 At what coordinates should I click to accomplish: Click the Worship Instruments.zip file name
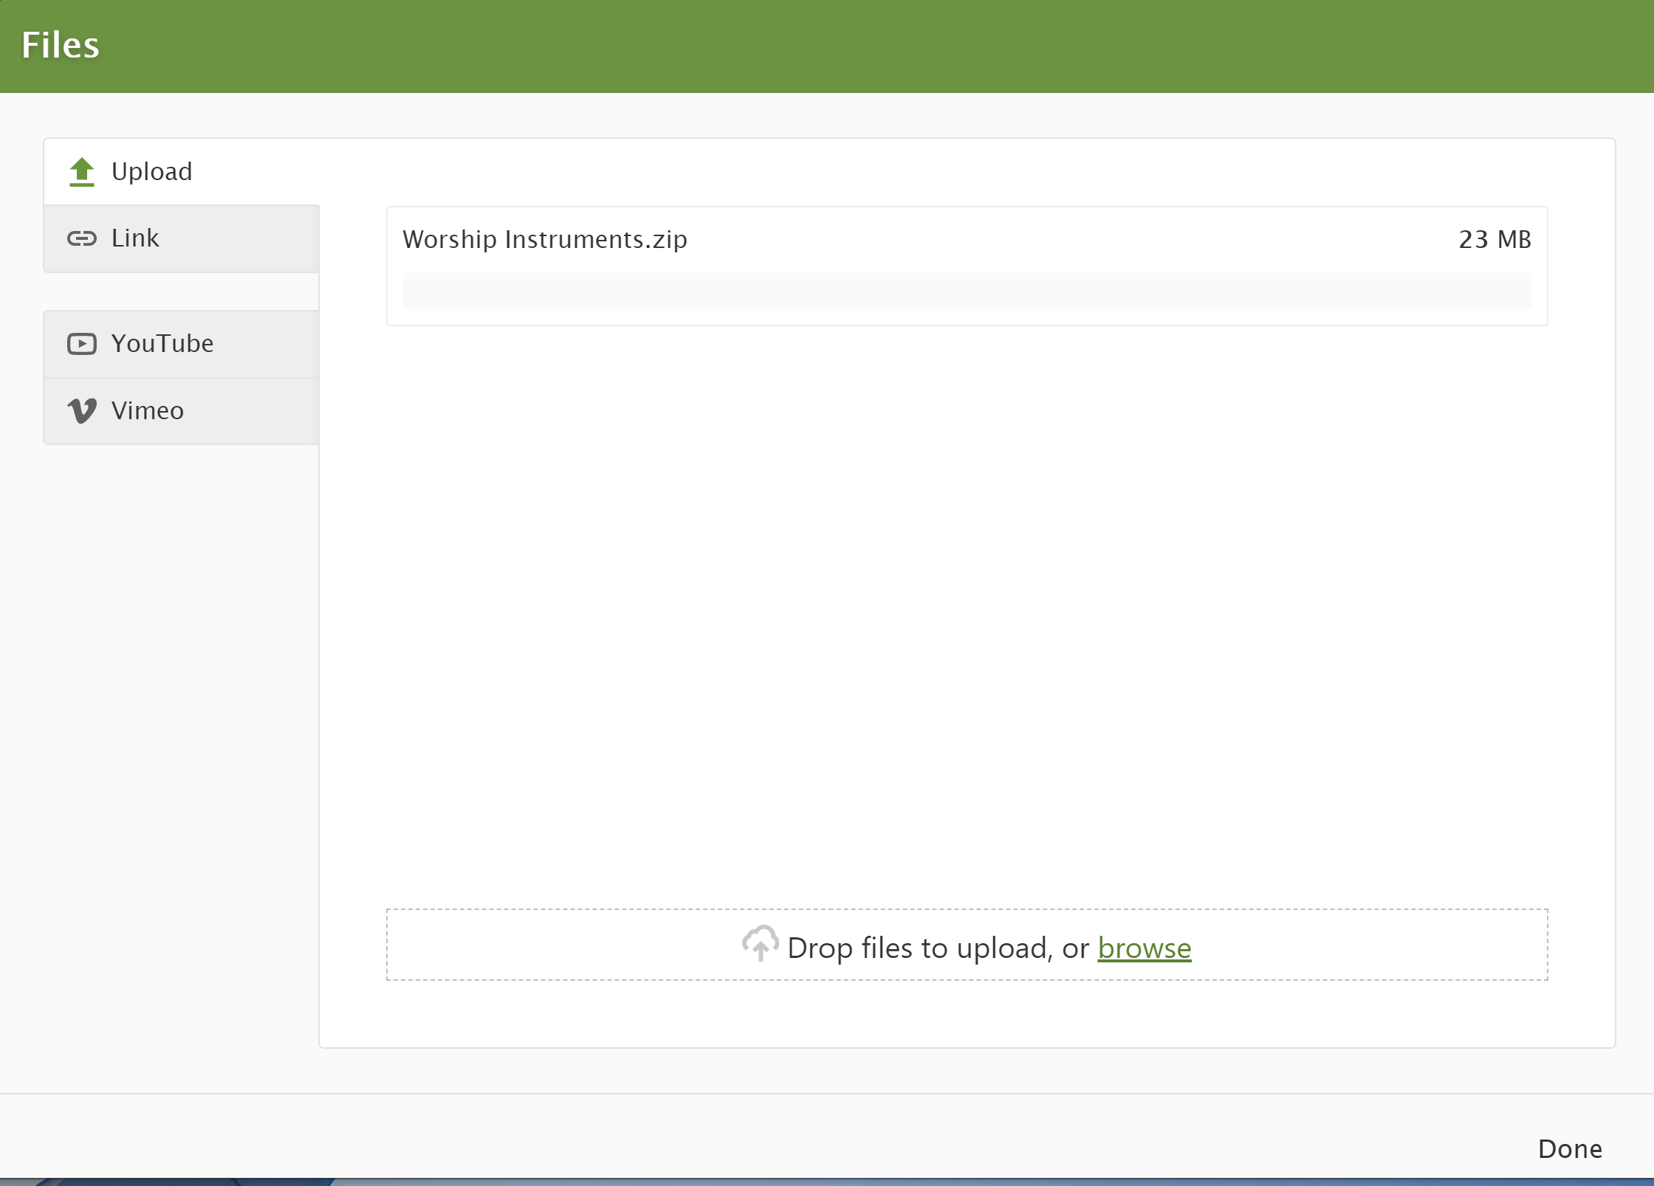click(545, 240)
